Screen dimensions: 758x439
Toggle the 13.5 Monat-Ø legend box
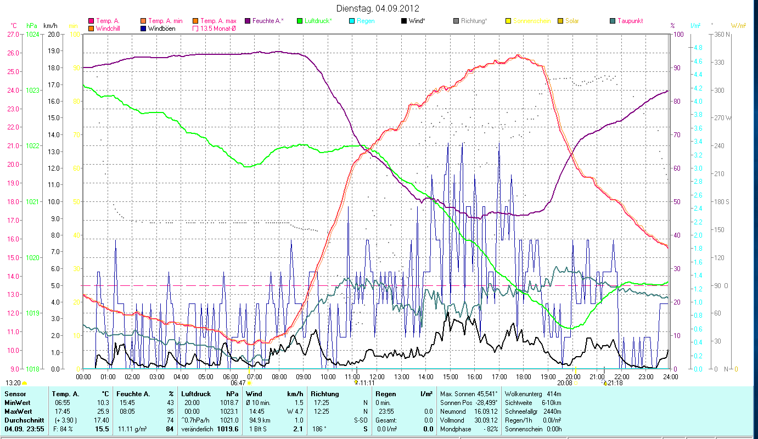pyautogui.click(x=196, y=29)
